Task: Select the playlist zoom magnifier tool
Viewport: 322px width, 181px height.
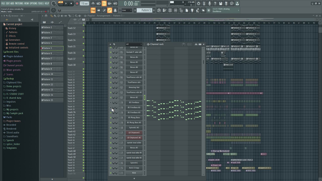Action: click(76, 16)
